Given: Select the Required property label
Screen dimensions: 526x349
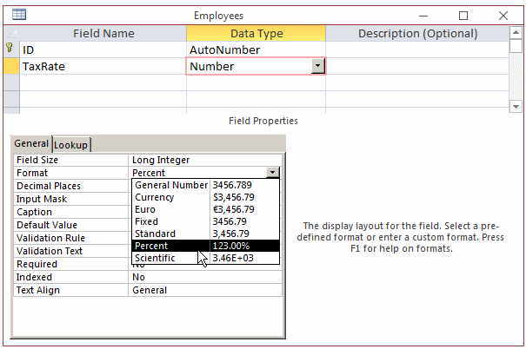Looking at the screenshot, I should (70, 264).
